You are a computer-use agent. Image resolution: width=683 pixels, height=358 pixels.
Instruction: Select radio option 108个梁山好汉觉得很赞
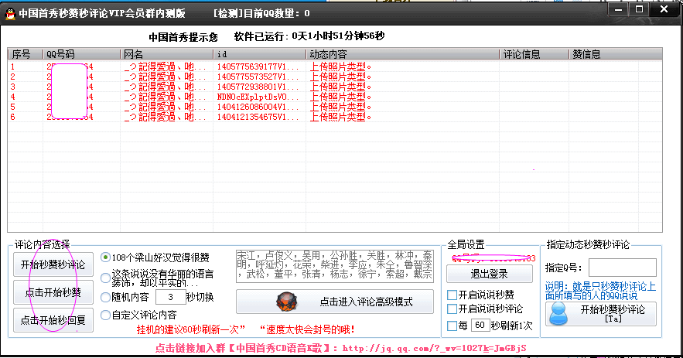pos(105,257)
